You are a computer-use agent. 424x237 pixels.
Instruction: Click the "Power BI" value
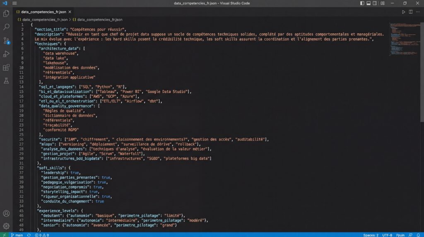pos(131,92)
